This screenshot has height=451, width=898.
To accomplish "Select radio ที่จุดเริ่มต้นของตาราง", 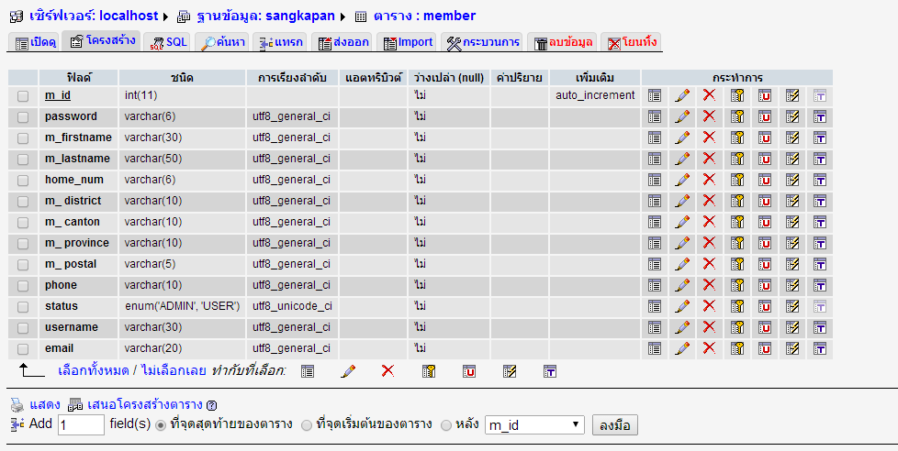I will (x=307, y=425).
